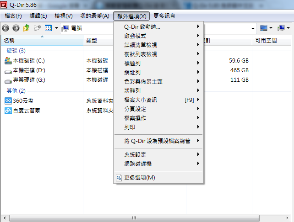Viewport: 294px width, 222px height.
Task: Open the dropdown beside rightmost computer icon
Action: pyautogui.click(x=289, y=28)
